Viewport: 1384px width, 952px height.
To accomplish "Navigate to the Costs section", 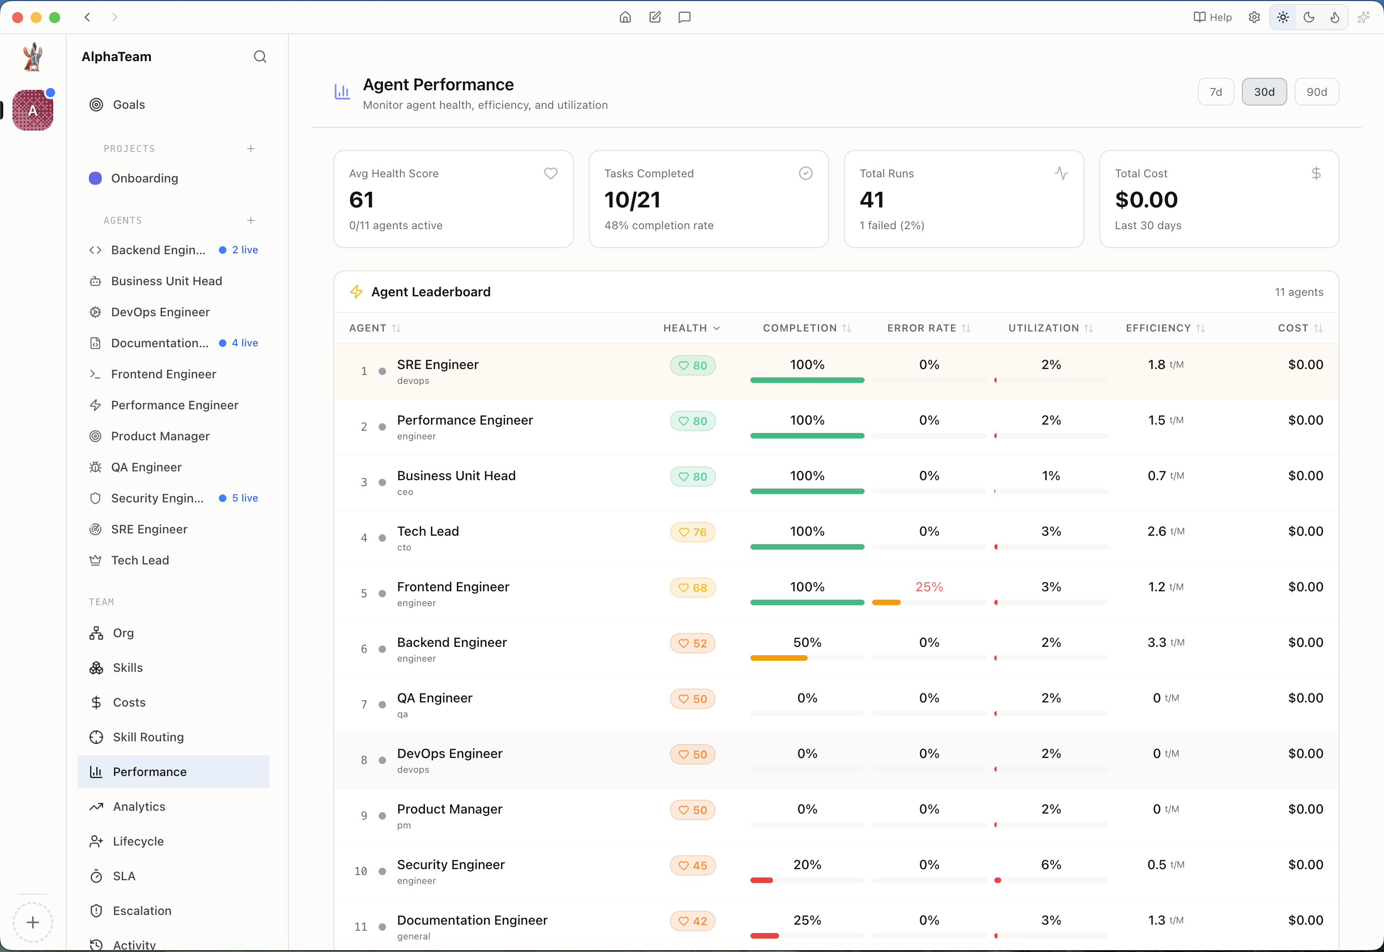I will pyautogui.click(x=129, y=702).
